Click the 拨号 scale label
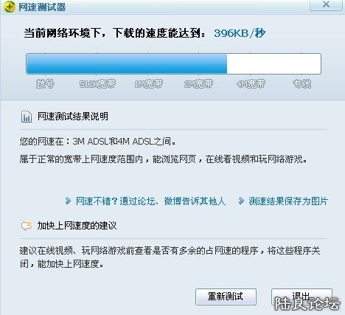 (45, 84)
